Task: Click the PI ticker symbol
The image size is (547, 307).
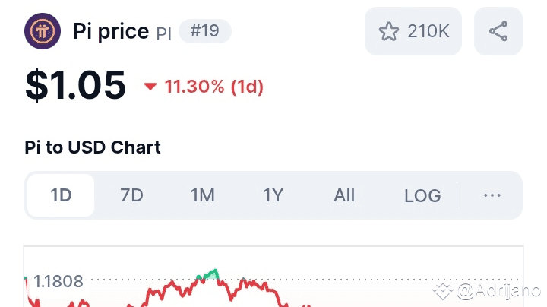Action: [164, 33]
